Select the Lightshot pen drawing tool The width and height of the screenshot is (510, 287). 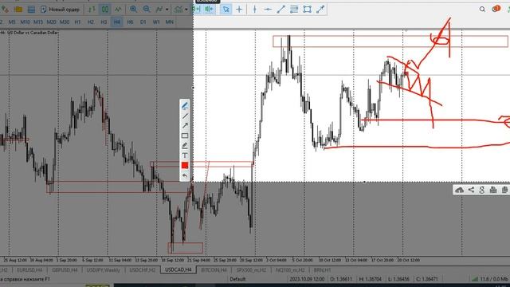click(x=185, y=106)
